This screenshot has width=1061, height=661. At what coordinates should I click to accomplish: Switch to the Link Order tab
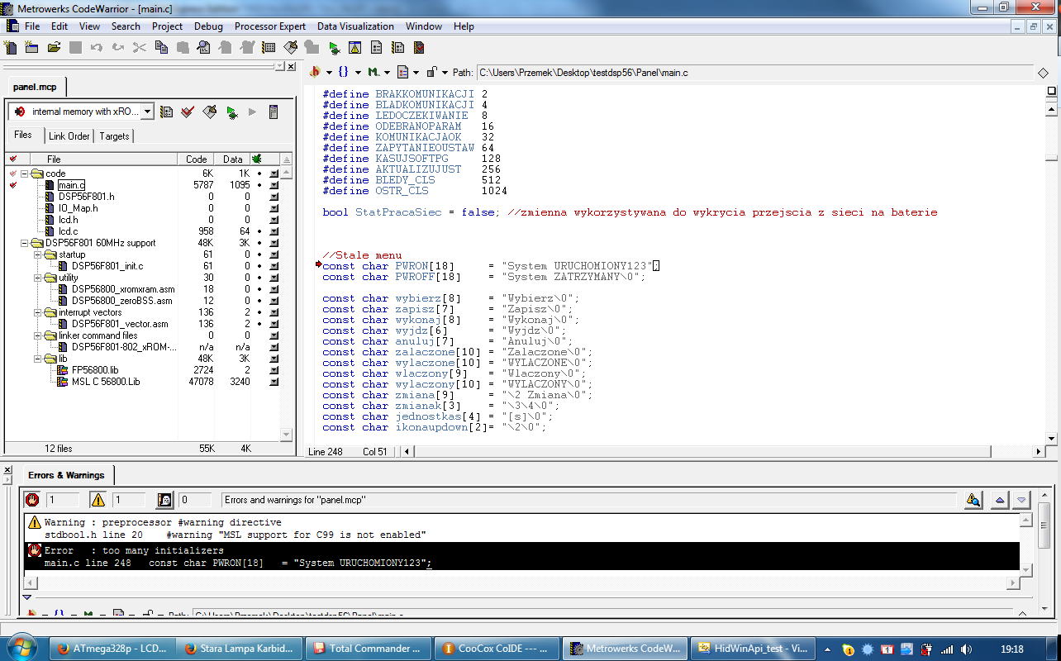coord(69,136)
